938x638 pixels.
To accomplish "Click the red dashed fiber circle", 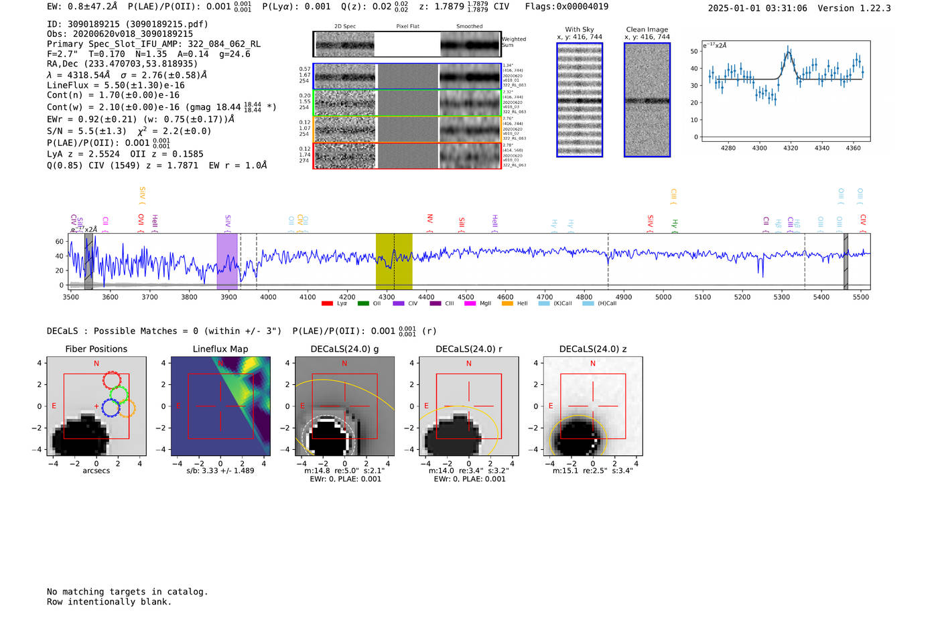I will point(112,380).
